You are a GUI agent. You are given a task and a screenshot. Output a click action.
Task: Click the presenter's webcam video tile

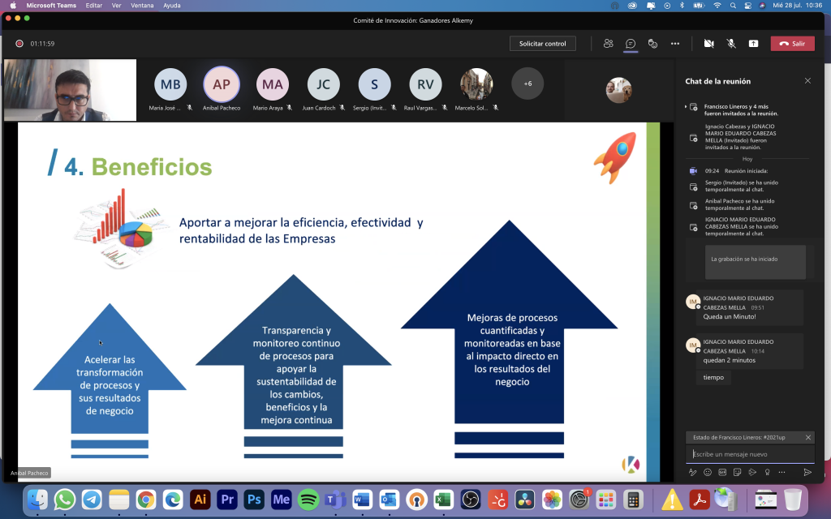tap(70, 90)
